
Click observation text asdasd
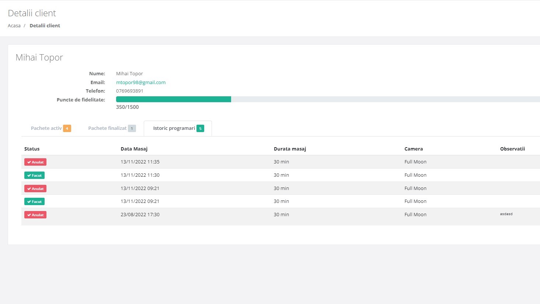(506, 214)
